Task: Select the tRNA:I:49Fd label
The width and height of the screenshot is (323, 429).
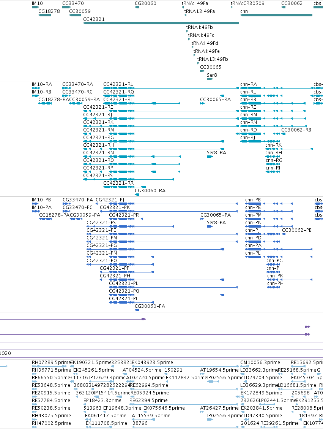Action: point(205,43)
